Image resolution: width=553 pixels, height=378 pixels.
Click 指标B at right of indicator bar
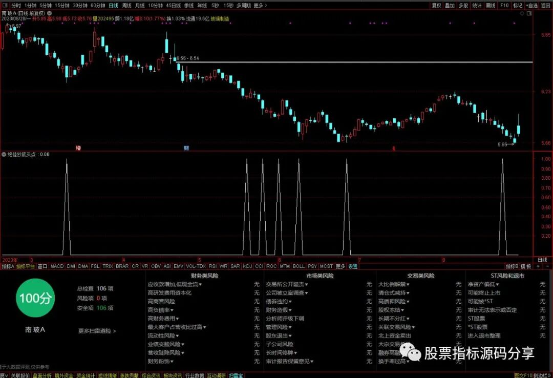pos(512,266)
